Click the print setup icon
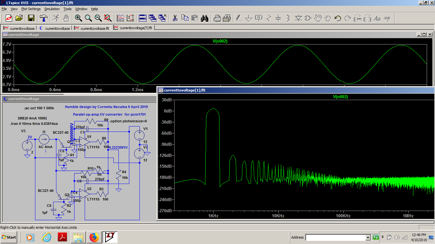435x244 pixels. click(x=217, y=18)
